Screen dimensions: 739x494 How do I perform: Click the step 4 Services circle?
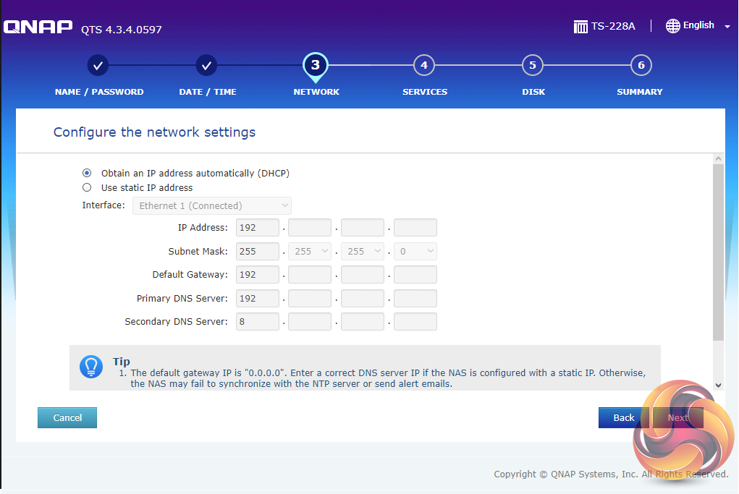[424, 66]
